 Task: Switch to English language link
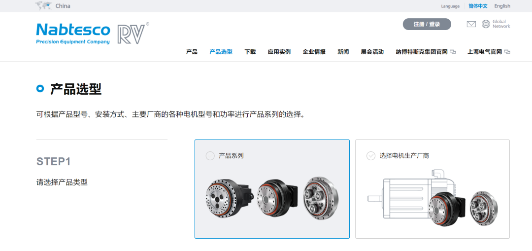point(502,6)
